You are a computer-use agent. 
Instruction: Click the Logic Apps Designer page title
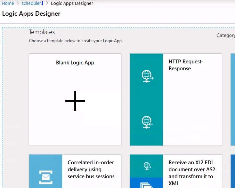[x=31, y=14]
